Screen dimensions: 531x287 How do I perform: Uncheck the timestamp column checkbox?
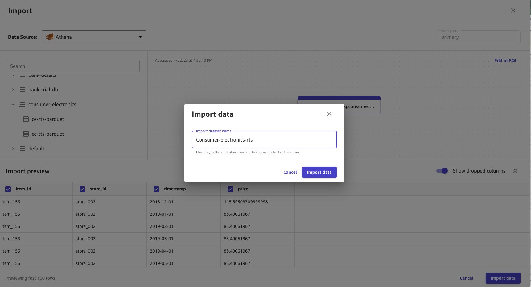[x=156, y=189]
